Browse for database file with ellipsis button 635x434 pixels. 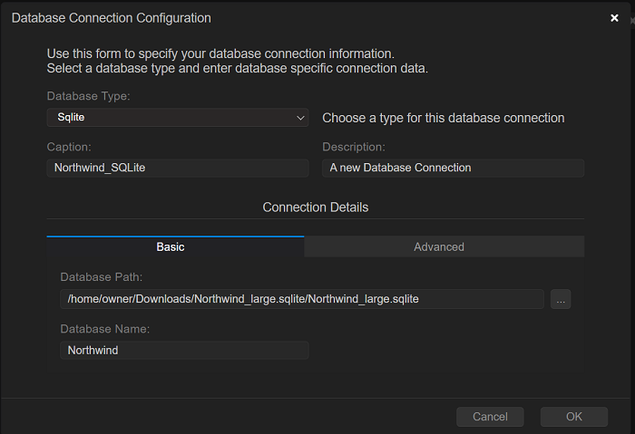point(561,299)
